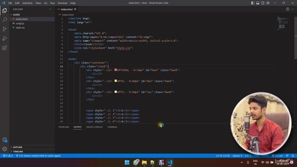Viewport: 297px width, 167px height.
Task: Open index.html in the explorer tree
Action: (x=32, y=19)
